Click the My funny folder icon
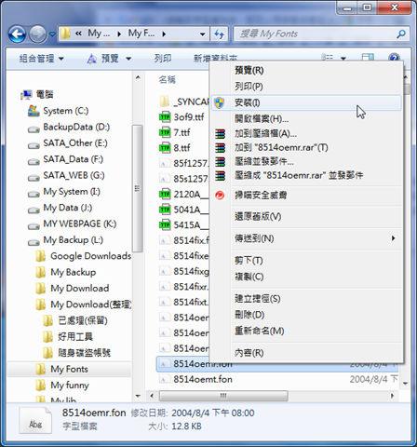Viewport: 417px width, 447px height. pos(40,386)
